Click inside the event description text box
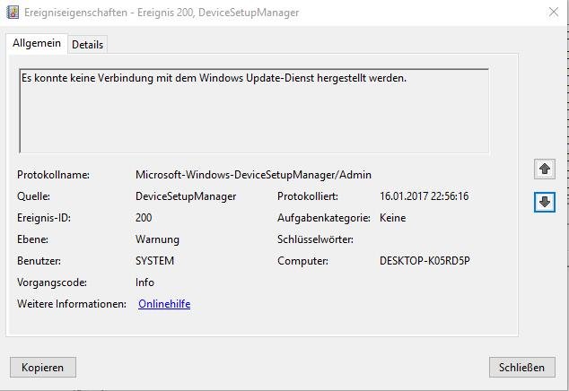The width and height of the screenshot is (569, 391). (254, 110)
